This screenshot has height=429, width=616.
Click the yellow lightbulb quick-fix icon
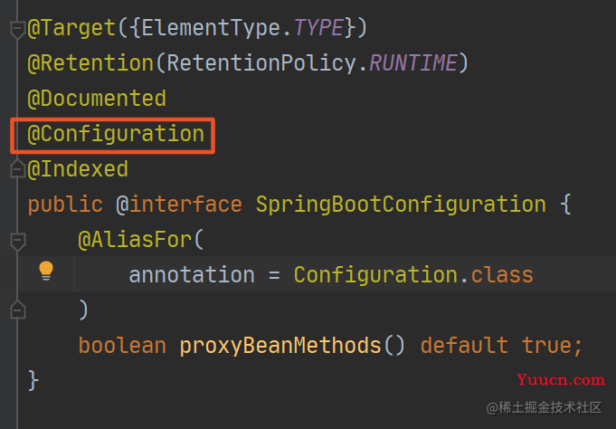(46, 271)
